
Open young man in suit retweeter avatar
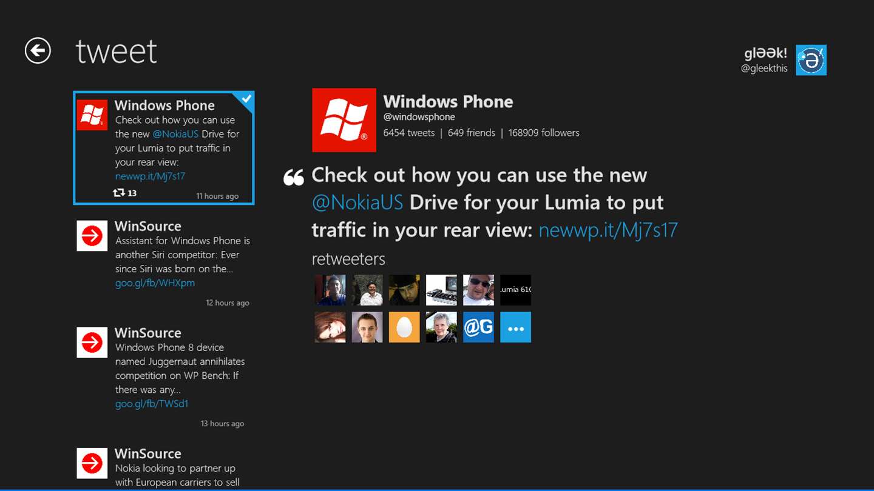[367, 327]
